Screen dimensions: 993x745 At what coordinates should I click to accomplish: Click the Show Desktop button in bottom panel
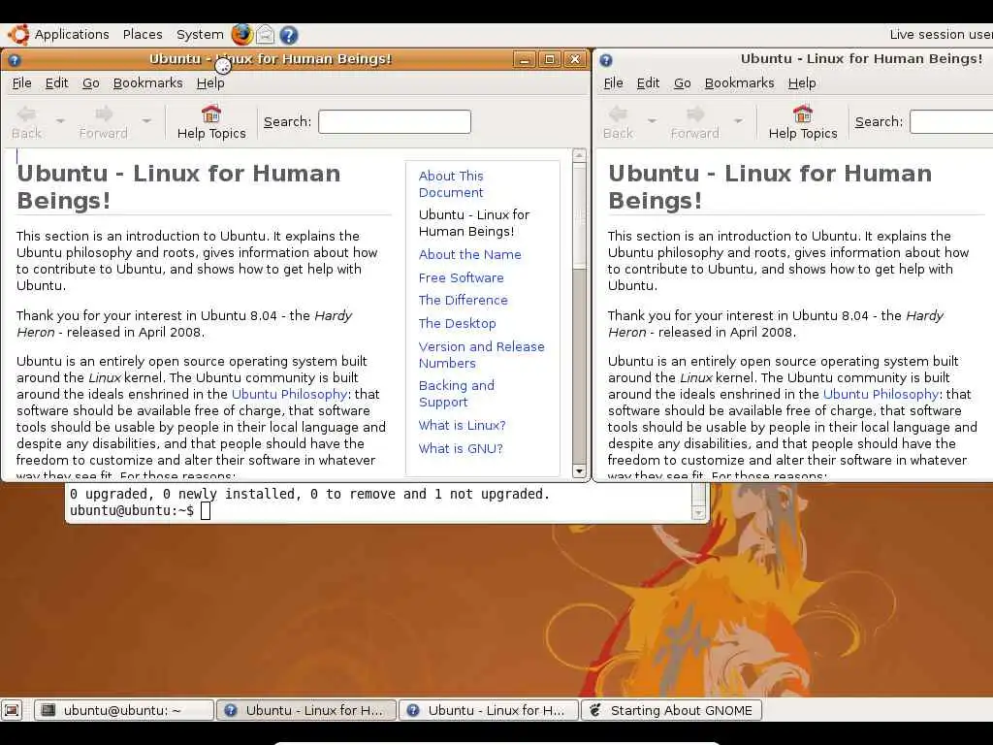(x=12, y=710)
